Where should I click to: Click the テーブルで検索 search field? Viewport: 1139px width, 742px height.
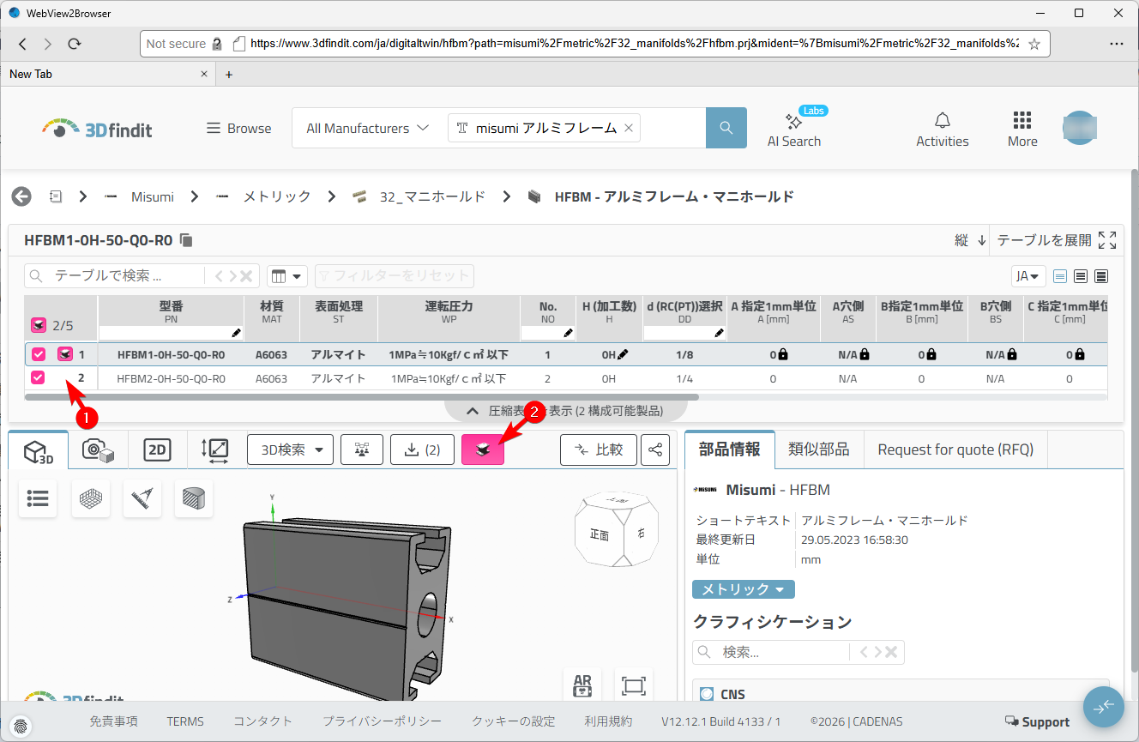click(124, 276)
